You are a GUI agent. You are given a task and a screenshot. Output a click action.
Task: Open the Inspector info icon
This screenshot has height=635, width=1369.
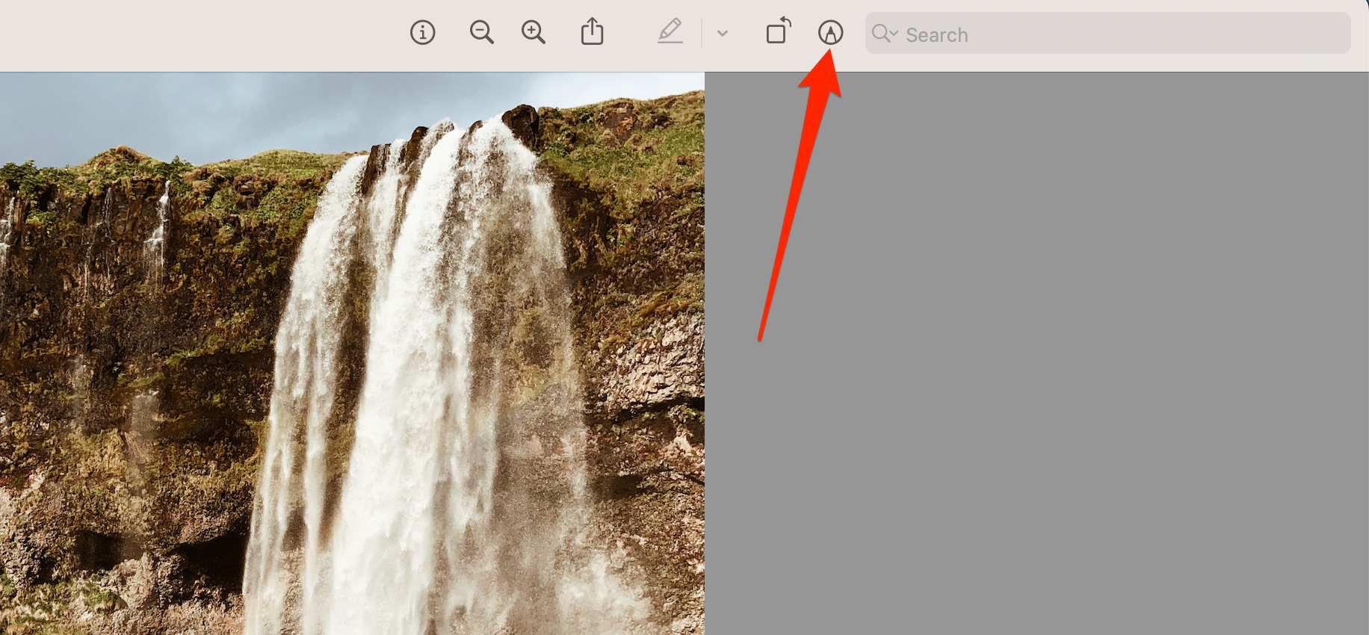(422, 33)
